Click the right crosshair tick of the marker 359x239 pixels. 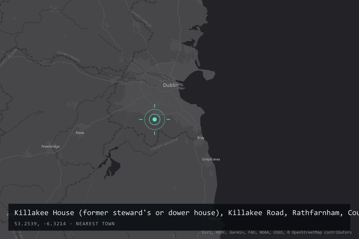(x=168, y=119)
